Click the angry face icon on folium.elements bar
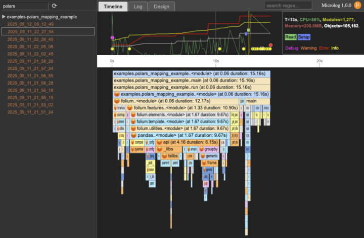 pyautogui.click(x=133, y=114)
